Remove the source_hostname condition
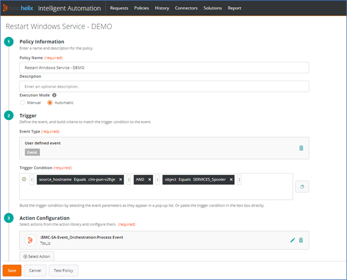Image resolution: width=347 pixels, height=280 pixels. pos(120,180)
